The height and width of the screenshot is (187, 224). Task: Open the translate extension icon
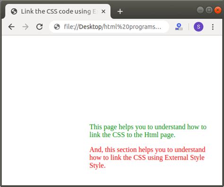[x=179, y=27]
